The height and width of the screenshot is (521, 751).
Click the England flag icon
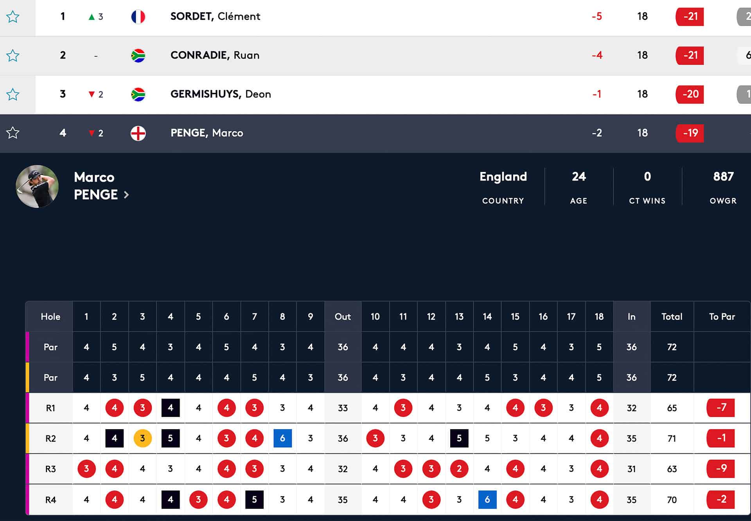pos(138,133)
